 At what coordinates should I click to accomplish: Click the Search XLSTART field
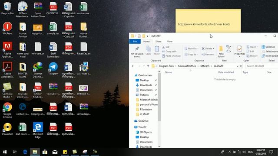click(x=261, y=66)
